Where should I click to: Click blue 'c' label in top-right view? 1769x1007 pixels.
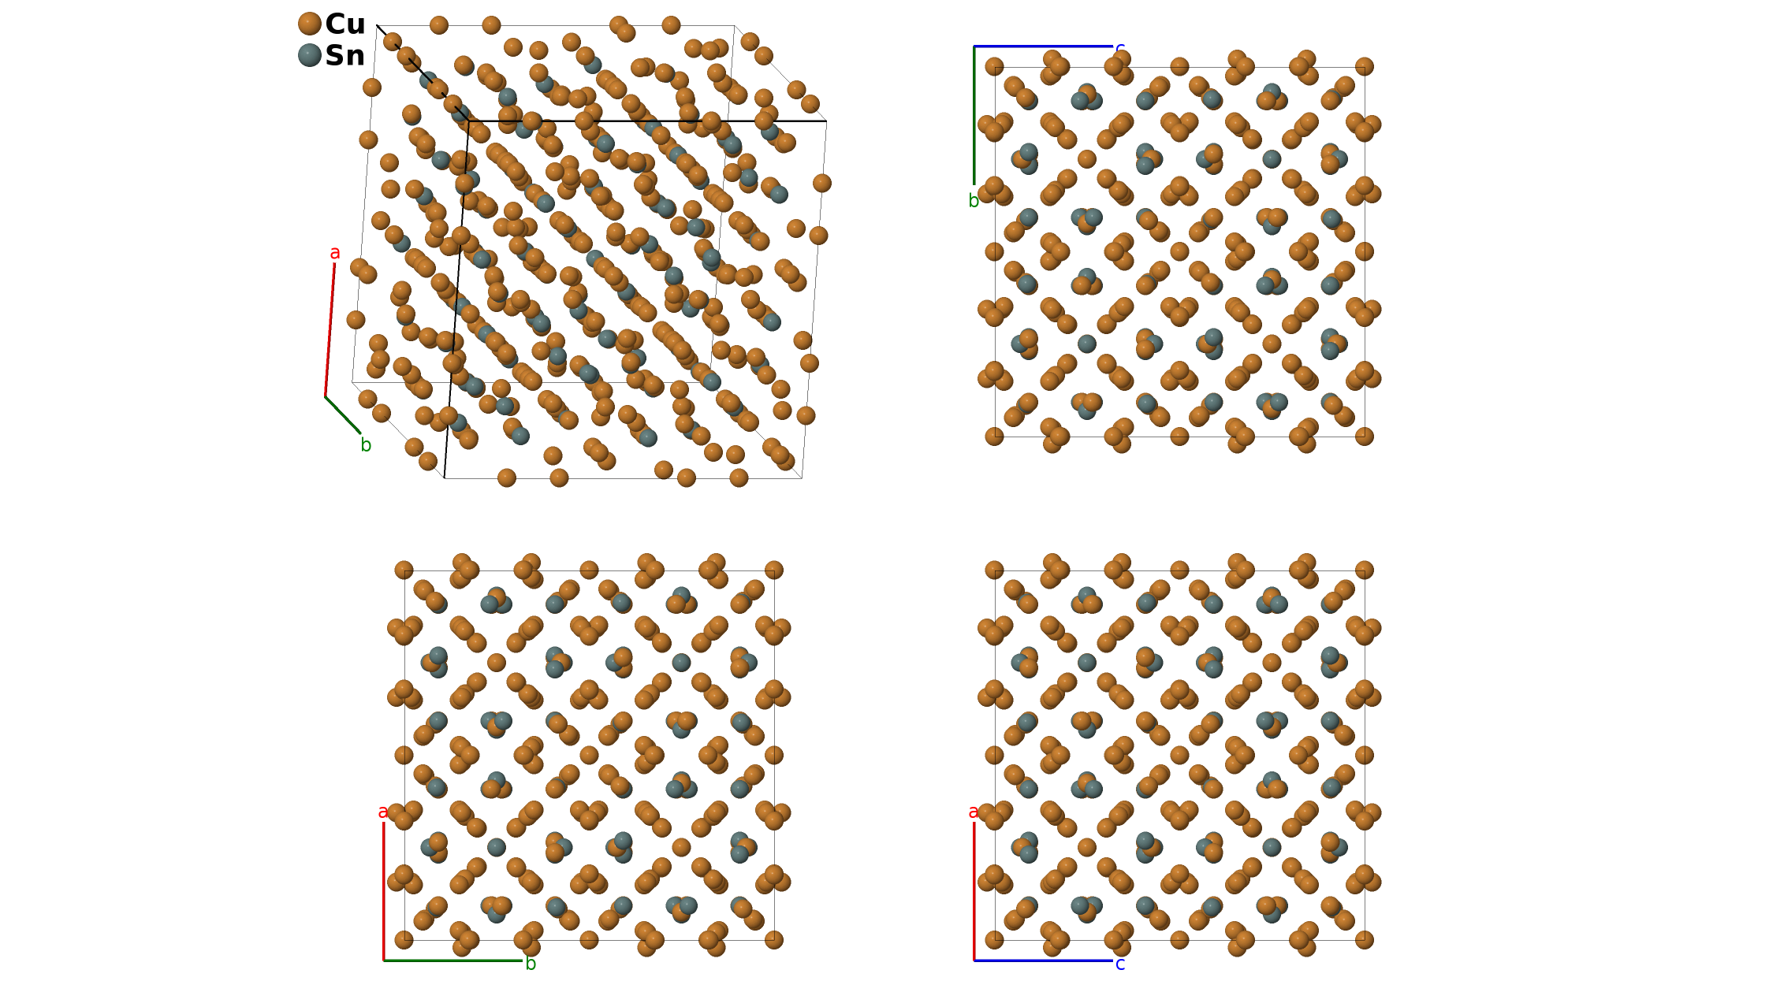tap(1119, 49)
